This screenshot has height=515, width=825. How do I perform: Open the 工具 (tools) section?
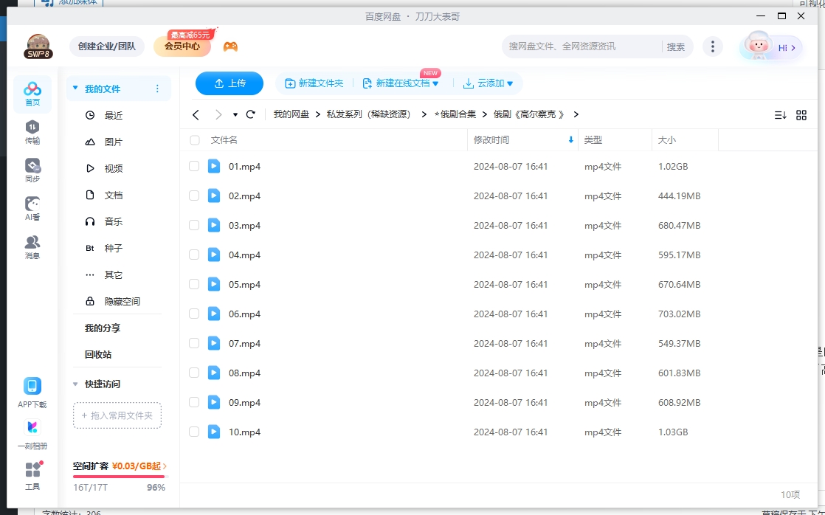click(32, 470)
